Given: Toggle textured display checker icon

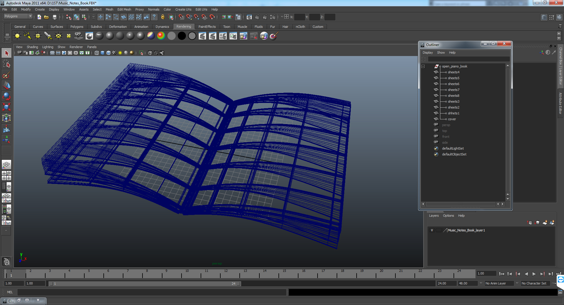Looking at the screenshot, I should coord(114,53).
